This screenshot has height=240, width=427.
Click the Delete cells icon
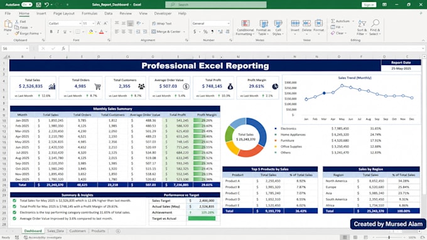tap(306, 24)
